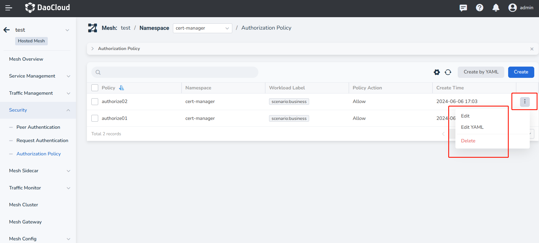
Task: Click the blue Create button
Action: [521, 72]
